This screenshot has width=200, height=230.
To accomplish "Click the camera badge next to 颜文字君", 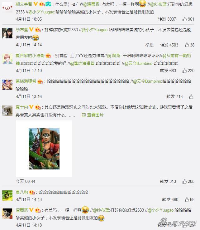I will pos(48,4).
